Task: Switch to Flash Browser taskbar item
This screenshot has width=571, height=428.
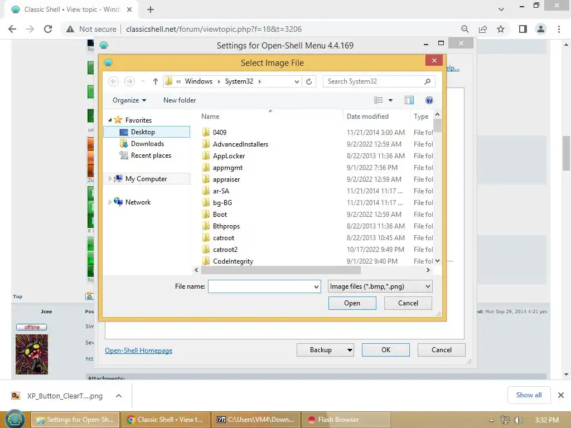Action: tap(346, 420)
